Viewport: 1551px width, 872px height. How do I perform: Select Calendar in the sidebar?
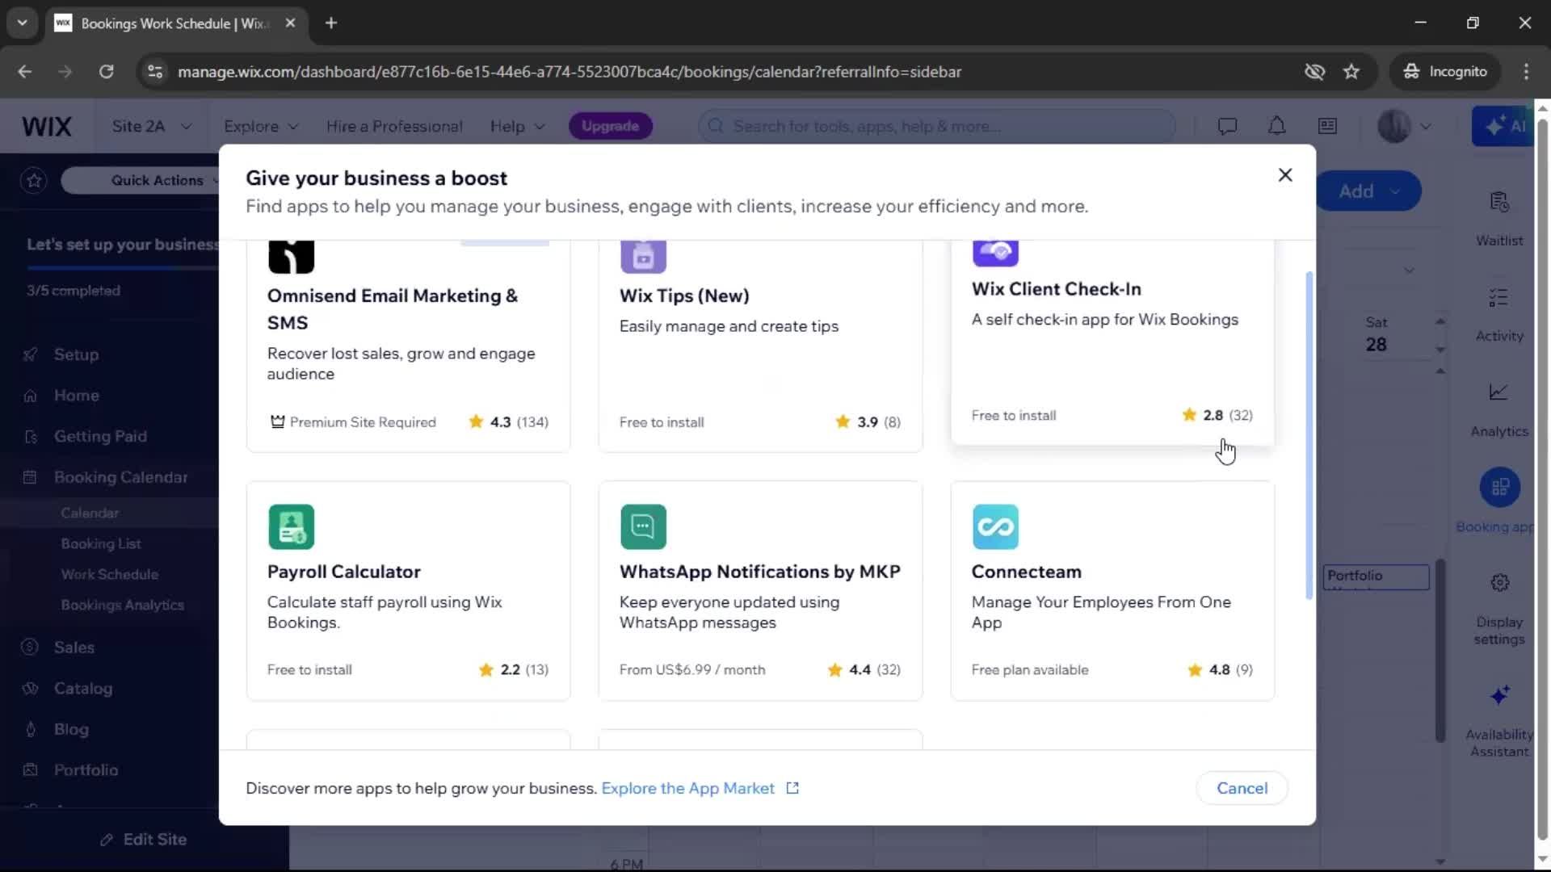coord(90,513)
